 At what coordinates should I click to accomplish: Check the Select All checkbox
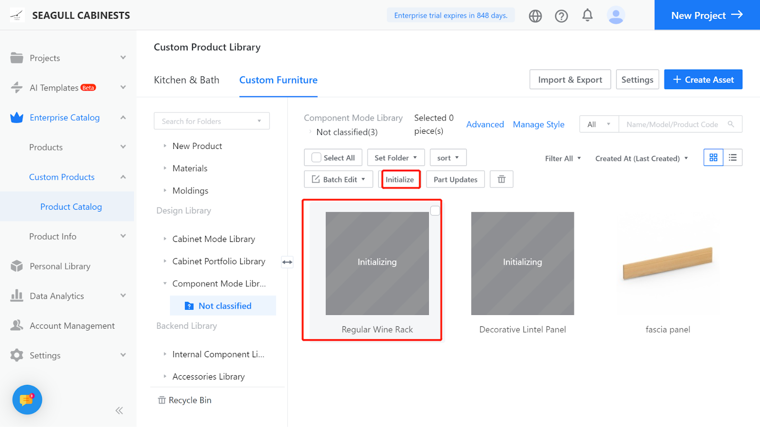316,158
